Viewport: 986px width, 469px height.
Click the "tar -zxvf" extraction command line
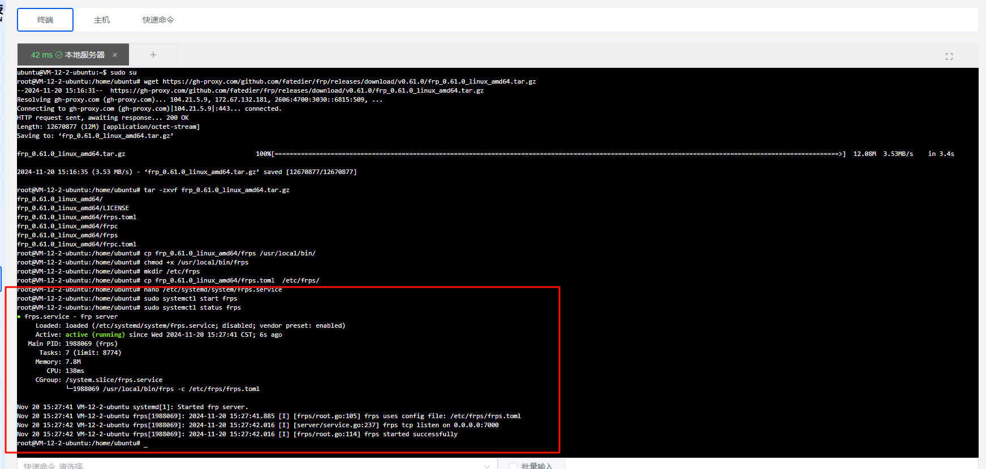pyautogui.click(x=216, y=190)
